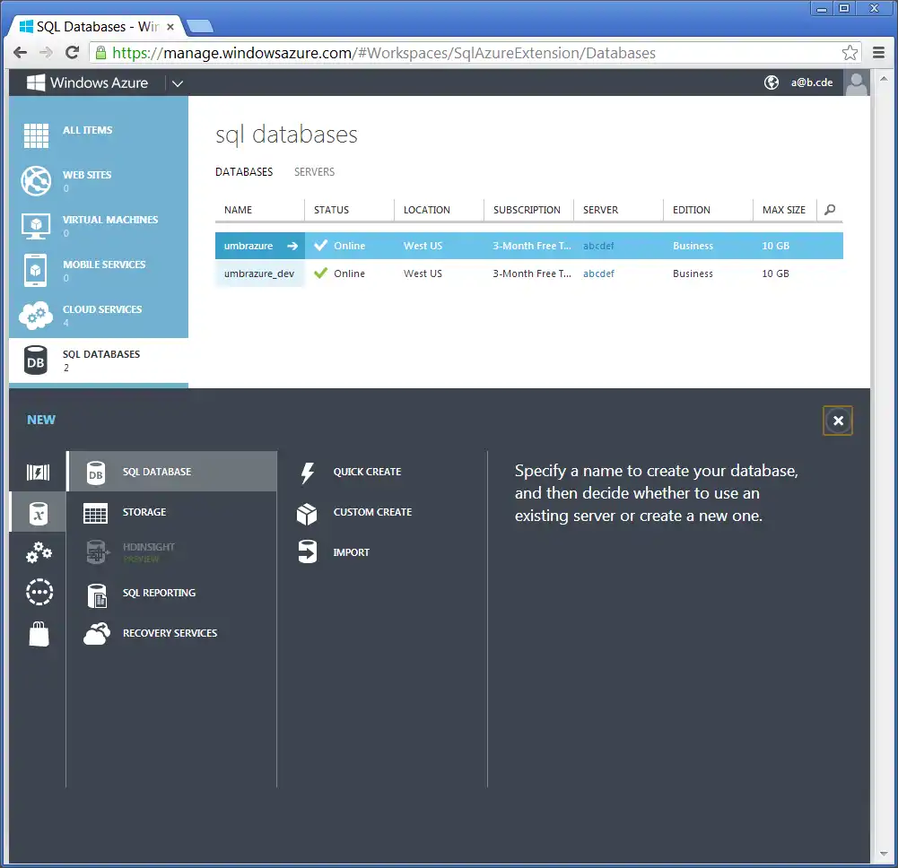898x868 pixels.
Task: Open SQL Databases DB cylinder icon
Action: click(x=36, y=360)
